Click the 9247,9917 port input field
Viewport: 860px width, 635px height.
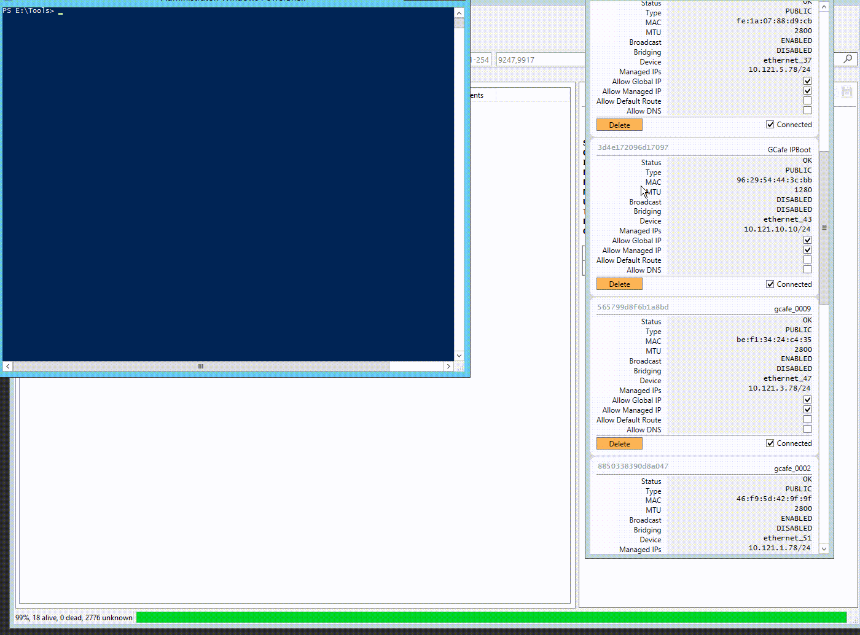pyautogui.click(x=539, y=60)
